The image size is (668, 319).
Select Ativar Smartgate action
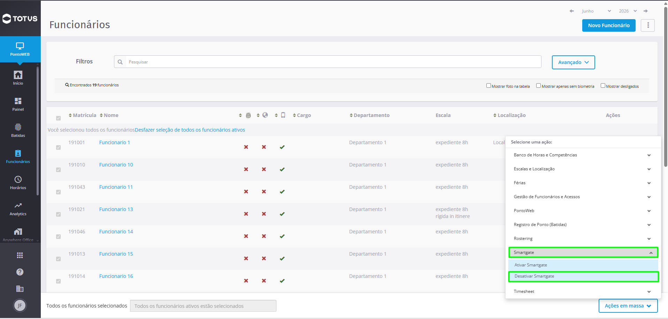tap(583, 265)
